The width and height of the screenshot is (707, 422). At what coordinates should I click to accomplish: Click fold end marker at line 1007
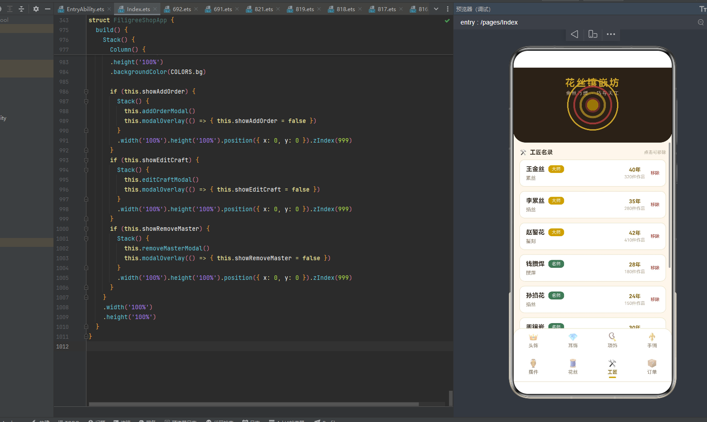[x=86, y=297]
